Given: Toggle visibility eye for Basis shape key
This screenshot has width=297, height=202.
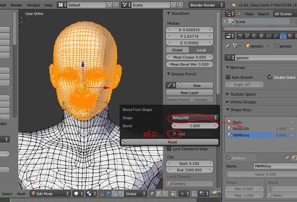Looking at the screenshot, I should [292, 122].
